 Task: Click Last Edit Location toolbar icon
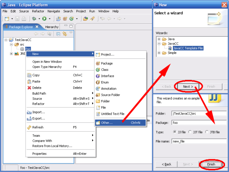click(x=103, y=19)
